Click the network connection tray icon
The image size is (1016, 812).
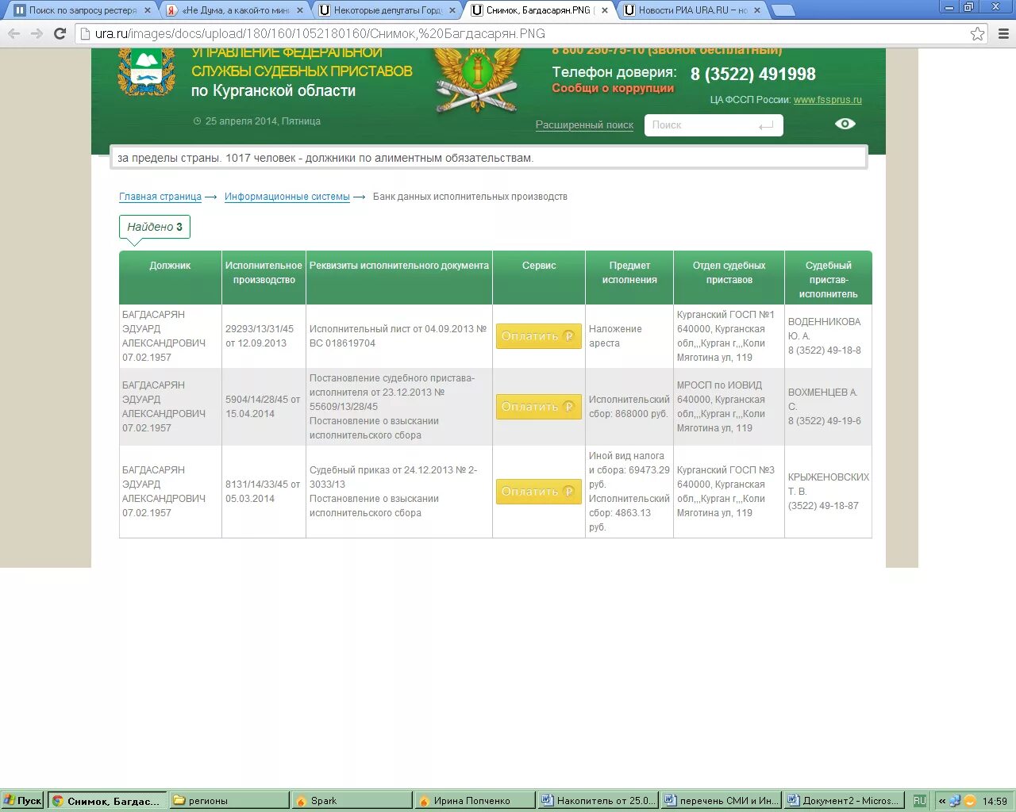point(955,801)
